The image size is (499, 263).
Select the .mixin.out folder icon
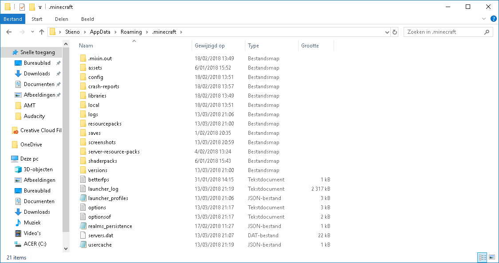[83, 59]
